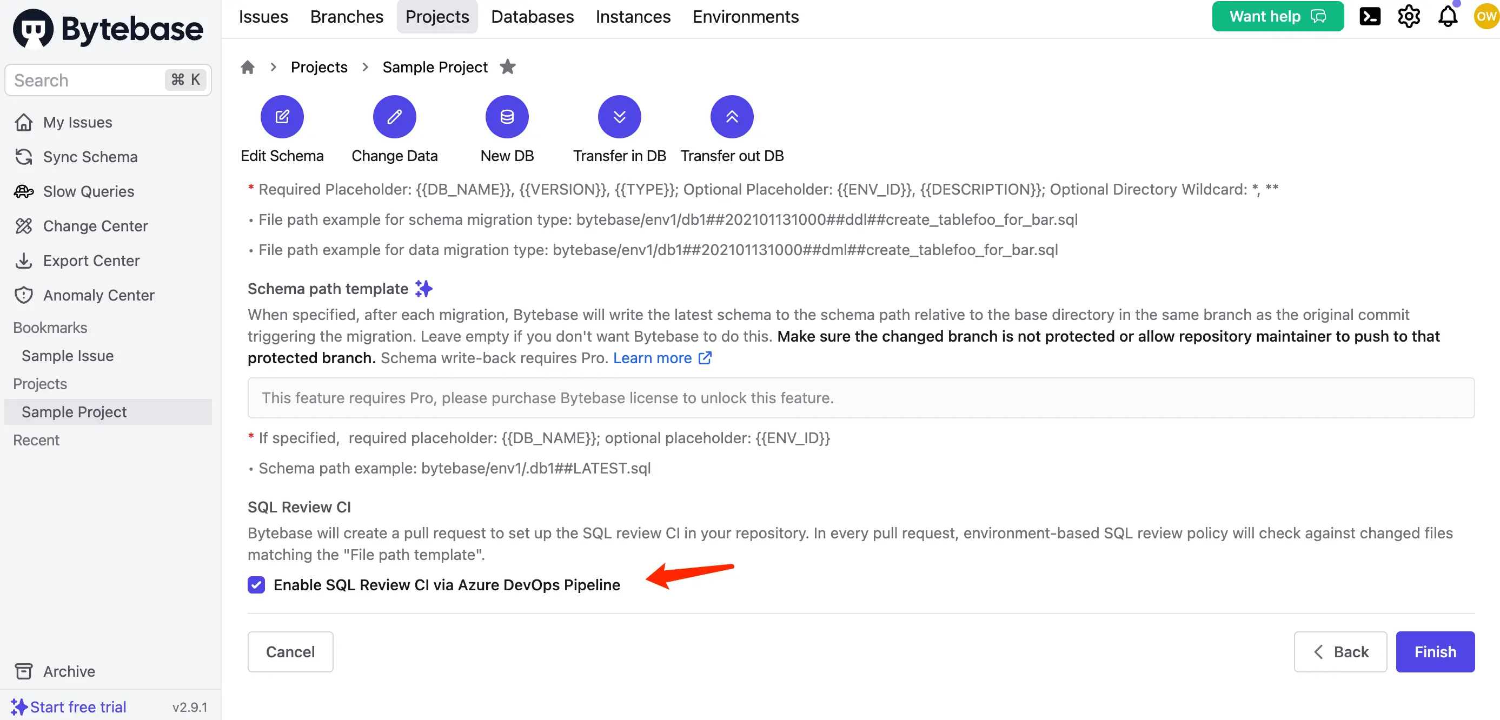Switch to the Instances tab
1500x720 pixels.
click(633, 16)
